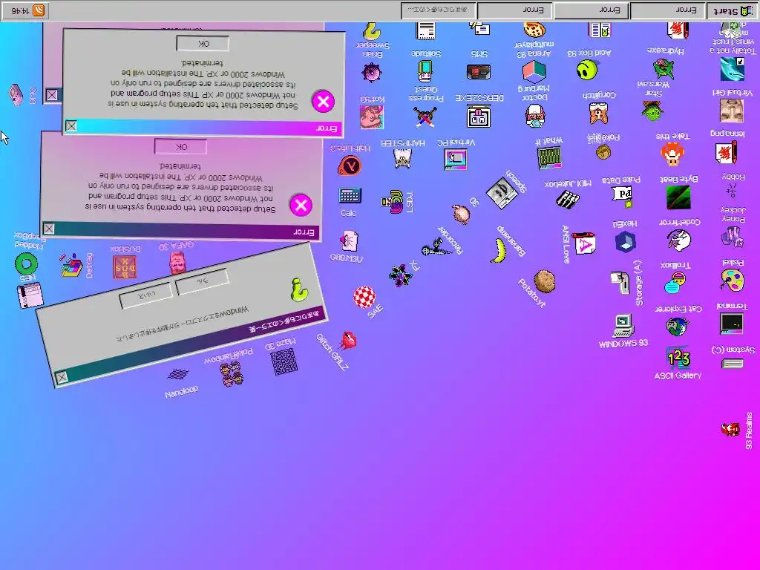Click the 14:46 taskbar clock
760x570 pixels.
click(x=19, y=10)
